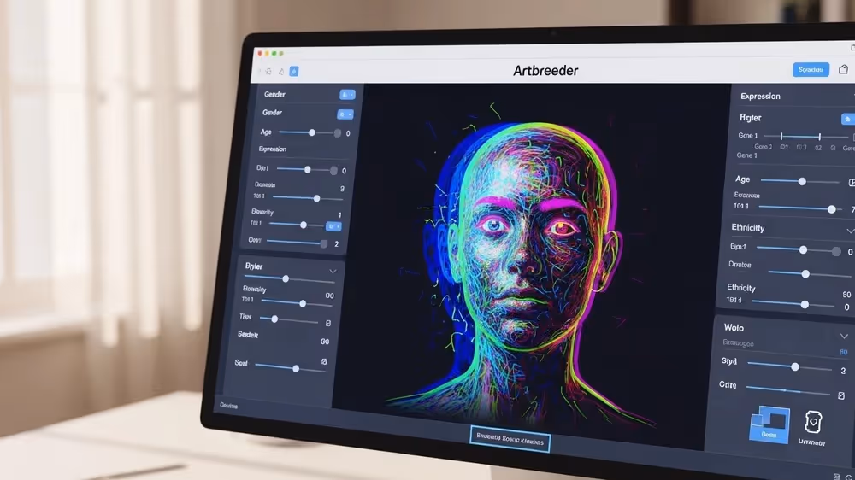
Task: Select the Expression header in right panel
Action: pos(760,96)
